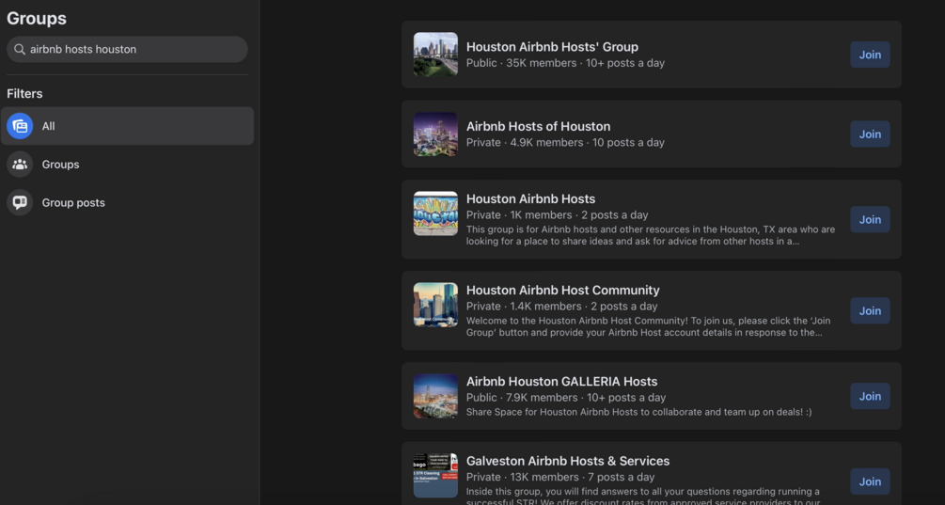
Task: Join Houston Airbnb Hosts' Group
Action: tap(870, 55)
